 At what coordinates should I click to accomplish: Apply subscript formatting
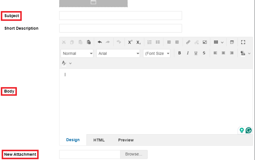click(x=138, y=42)
